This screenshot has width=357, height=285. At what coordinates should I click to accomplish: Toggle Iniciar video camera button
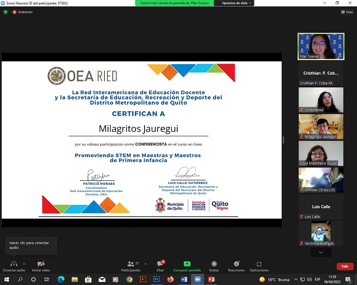tap(41, 266)
